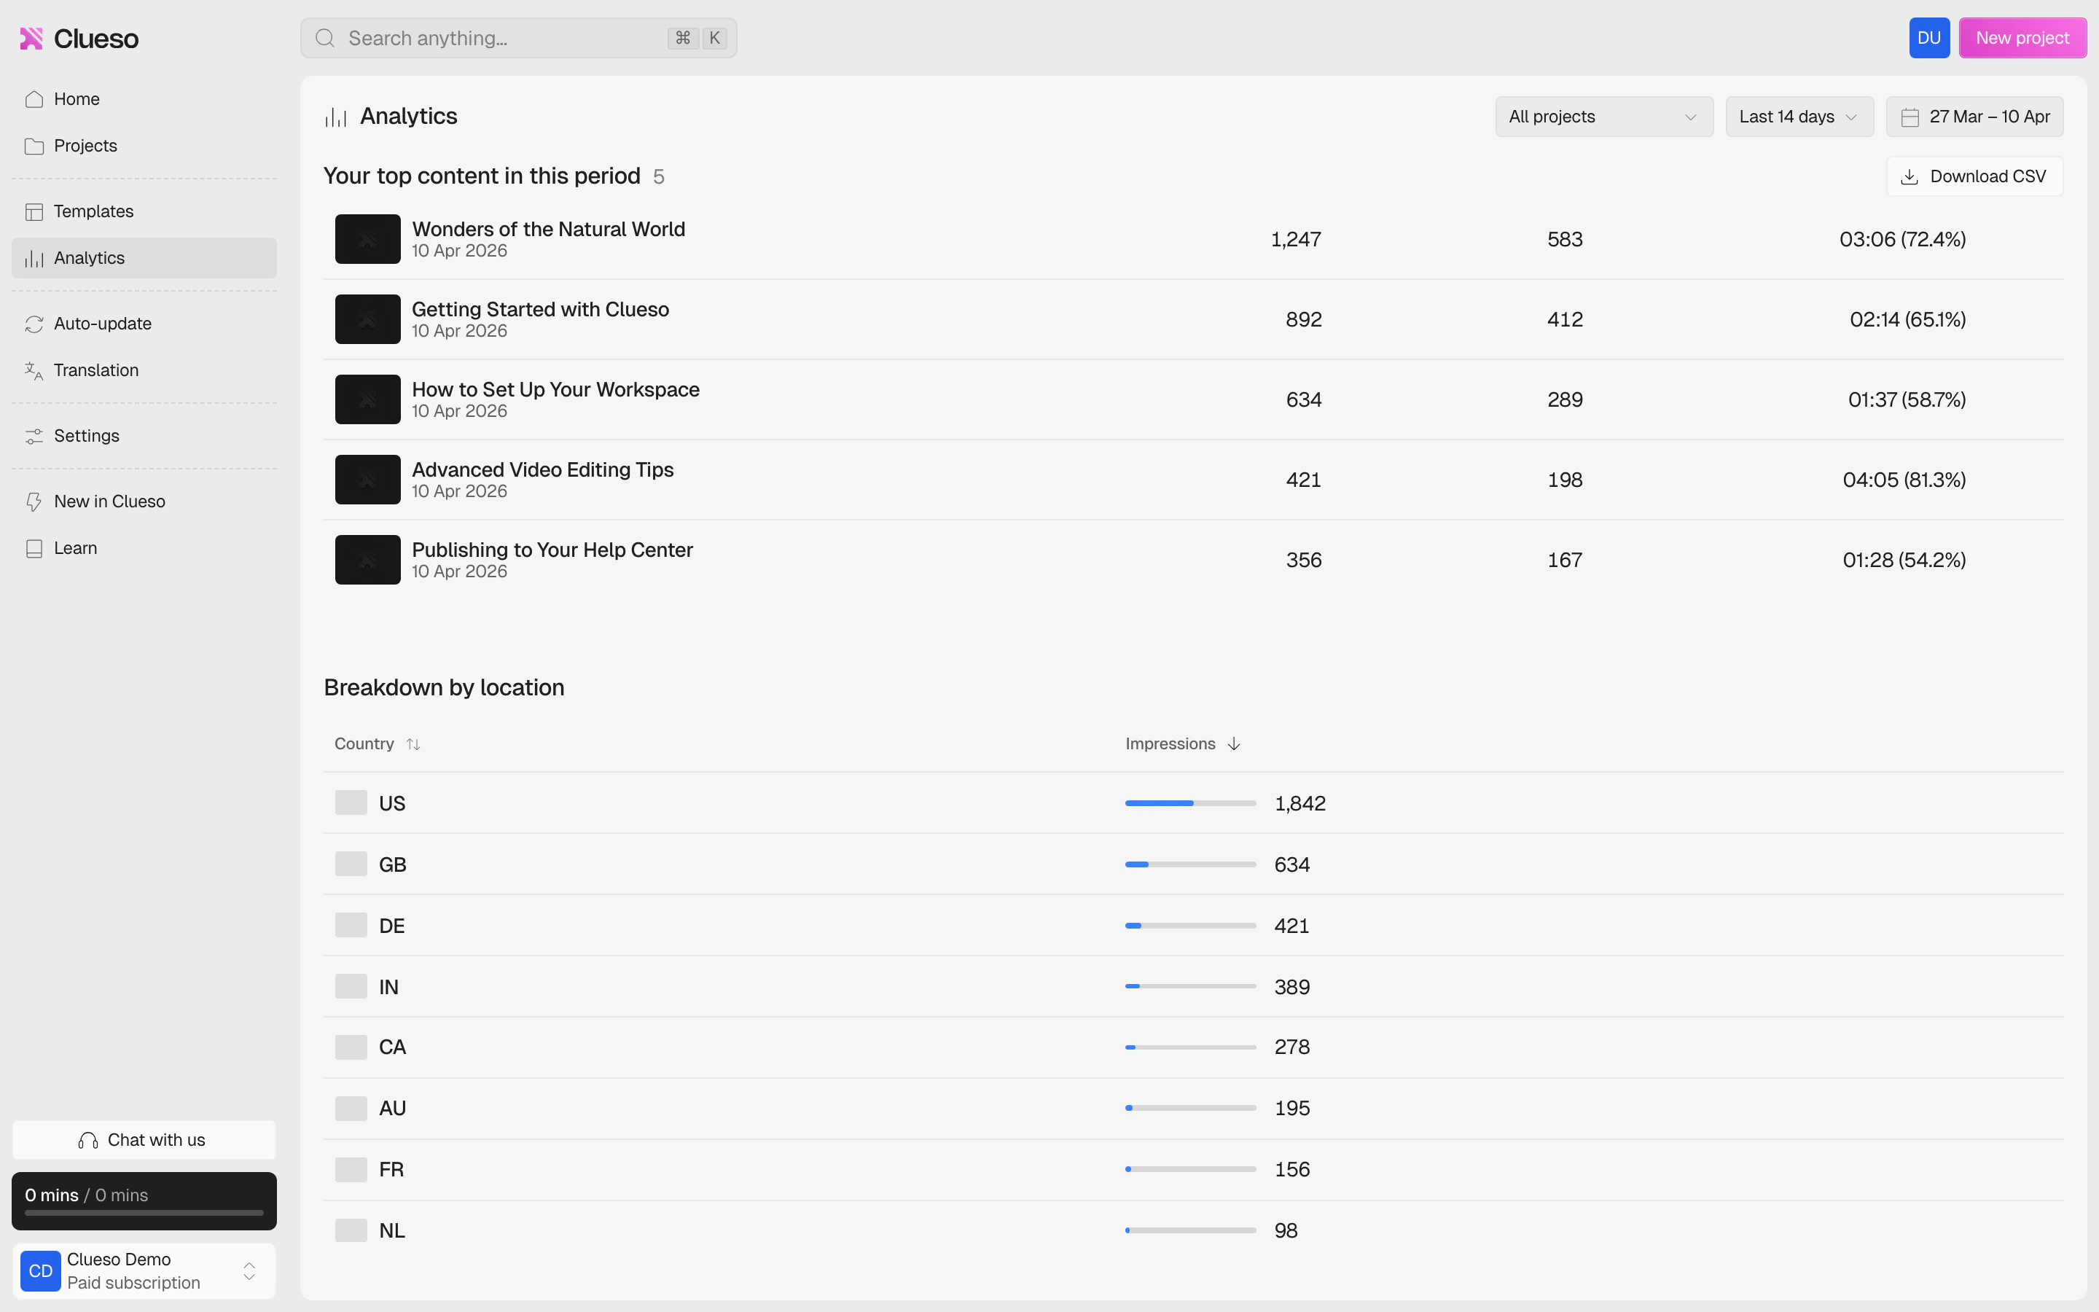This screenshot has width=2099, height=1312.
Task: Click the Auto-update refresh icon
Action: pos(34,324)
